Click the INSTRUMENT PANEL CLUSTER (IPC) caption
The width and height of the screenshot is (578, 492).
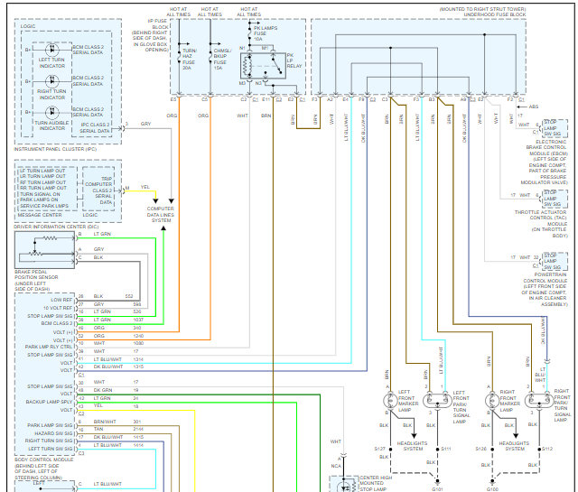pos(55,149)
